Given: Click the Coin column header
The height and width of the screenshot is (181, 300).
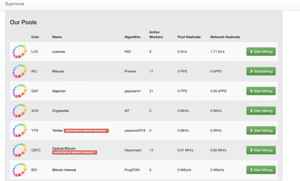Looking at the screenshot, I should coord(35,37).
